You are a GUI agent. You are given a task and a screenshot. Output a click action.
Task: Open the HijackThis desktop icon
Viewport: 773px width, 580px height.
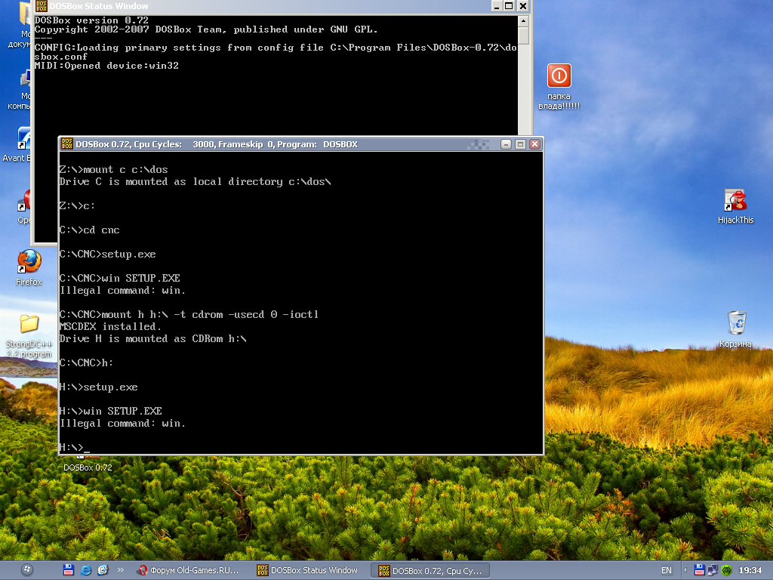point(735,207)
